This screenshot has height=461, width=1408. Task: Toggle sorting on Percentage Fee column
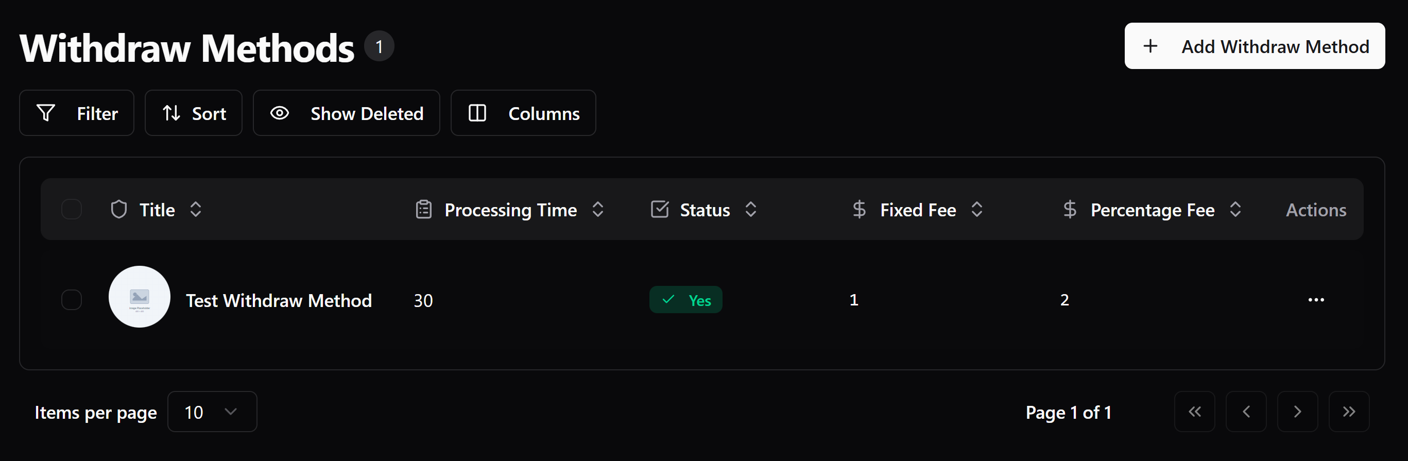pyautogui.click(x=1237, y=210)
